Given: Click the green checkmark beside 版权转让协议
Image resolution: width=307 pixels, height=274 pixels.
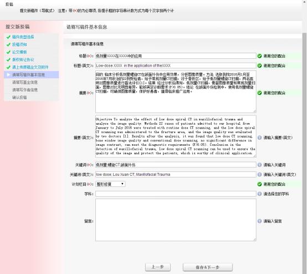Looking at the screenshot, I should 8,59.
